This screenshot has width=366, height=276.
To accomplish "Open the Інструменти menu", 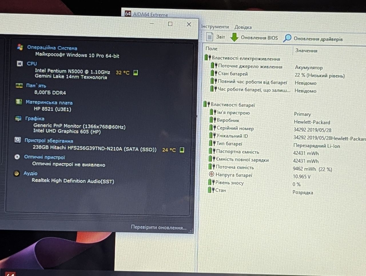I will point(215,27).
